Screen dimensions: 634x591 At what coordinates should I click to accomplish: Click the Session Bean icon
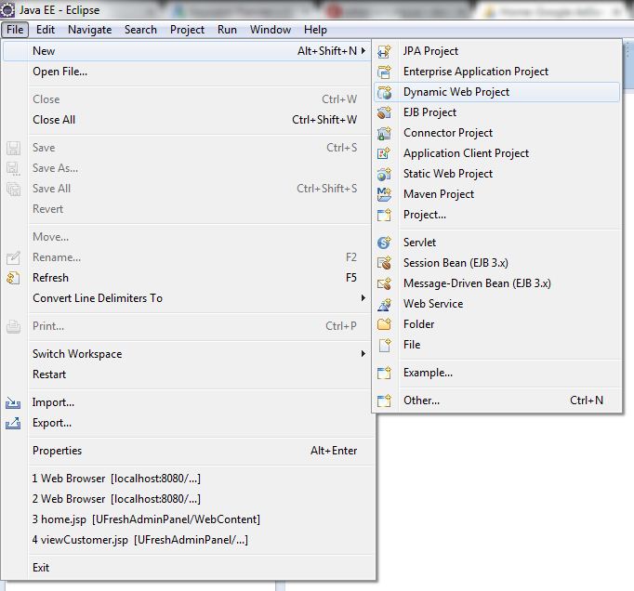384,263
